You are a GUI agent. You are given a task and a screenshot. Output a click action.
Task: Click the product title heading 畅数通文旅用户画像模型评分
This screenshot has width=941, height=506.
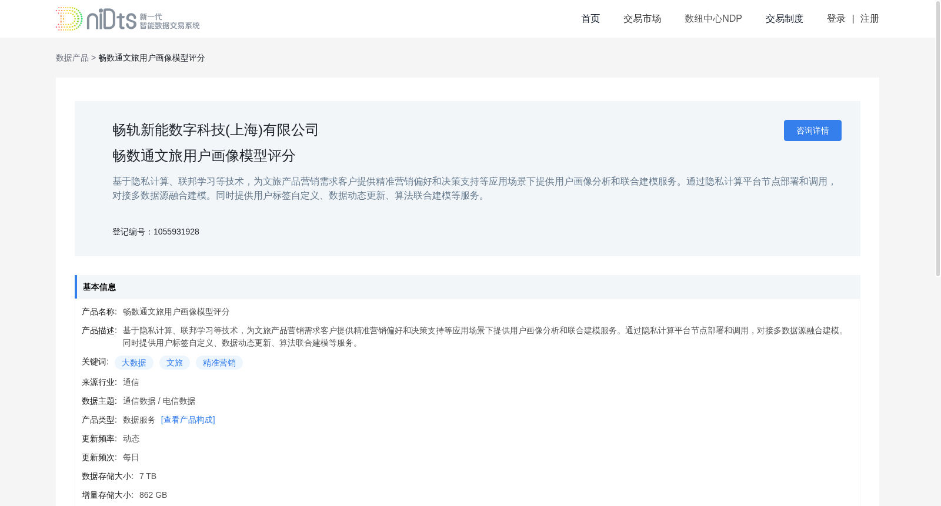tap(204, 156)
